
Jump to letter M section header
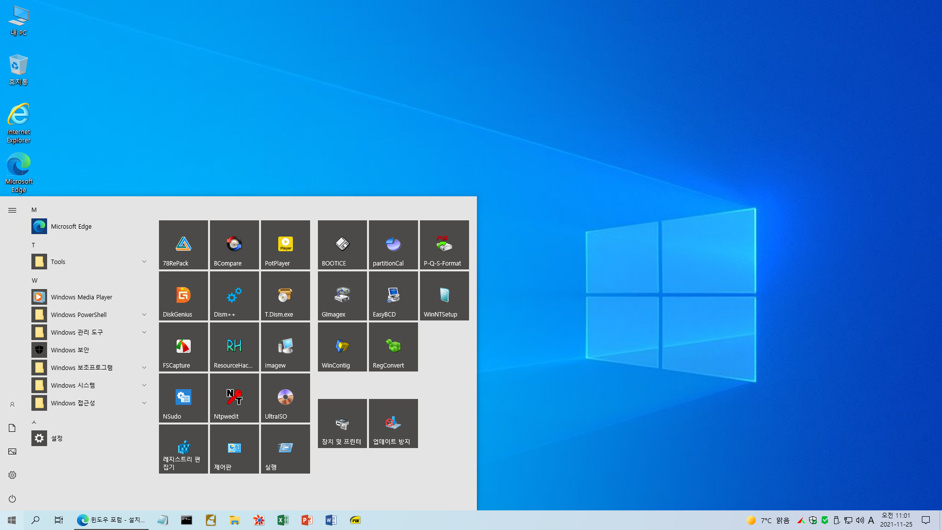[x=34, y=210]
